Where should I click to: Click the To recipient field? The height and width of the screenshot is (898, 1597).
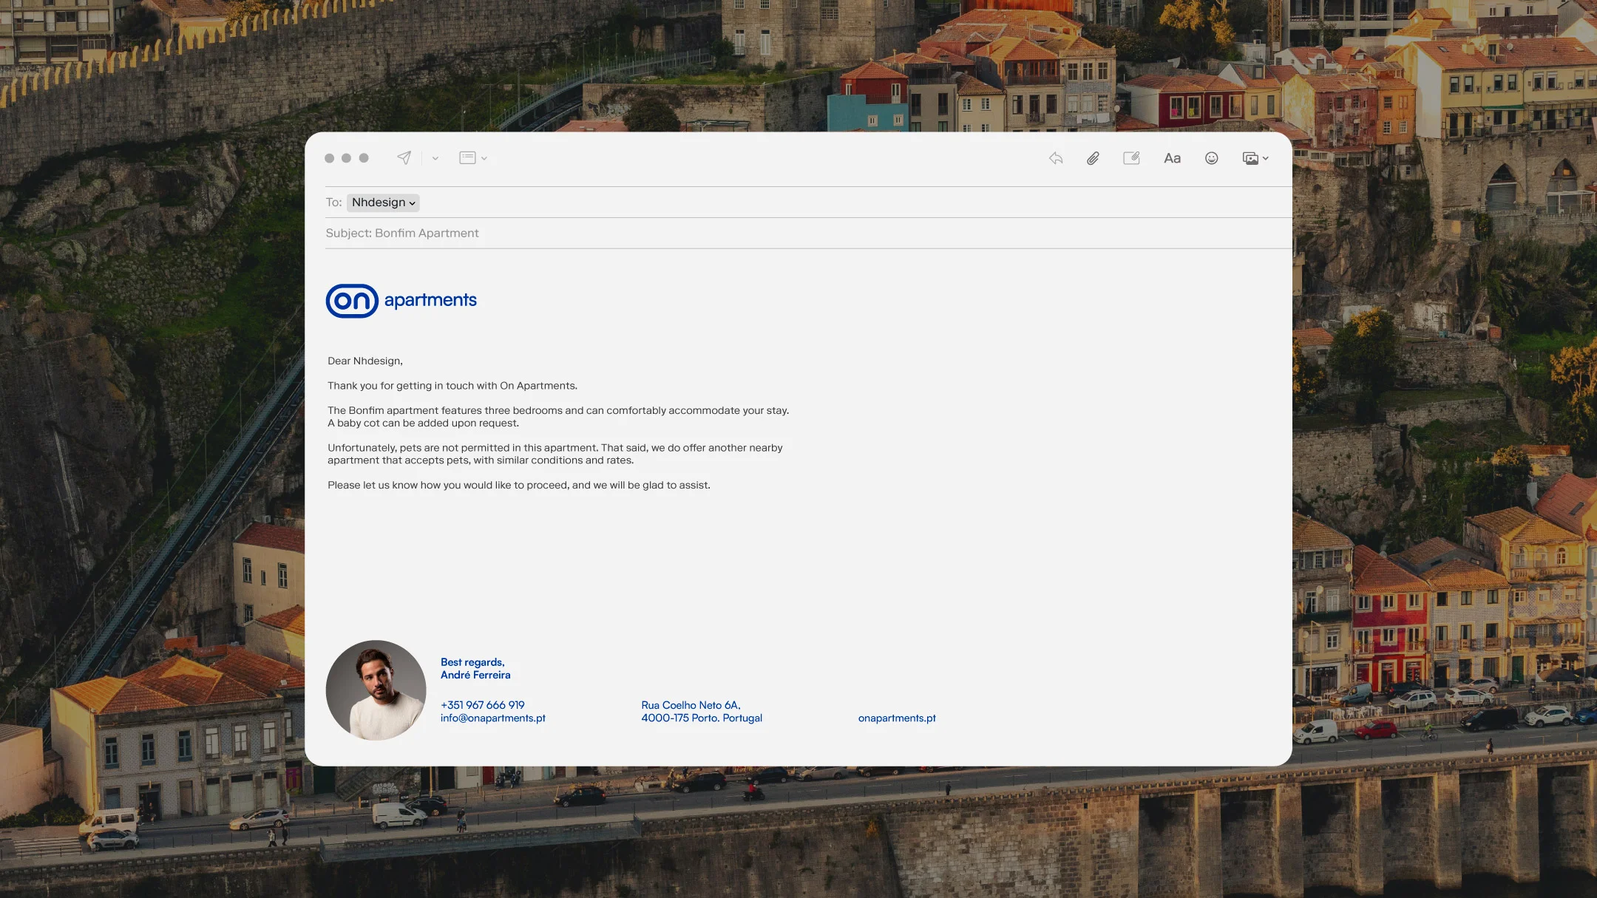coord(335,202)
